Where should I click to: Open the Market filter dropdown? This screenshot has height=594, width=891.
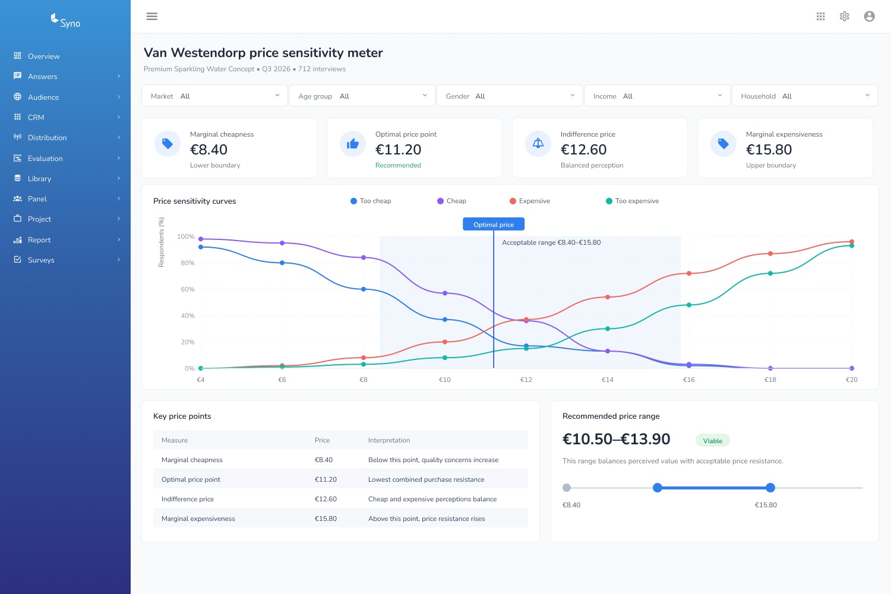(215, 96)
